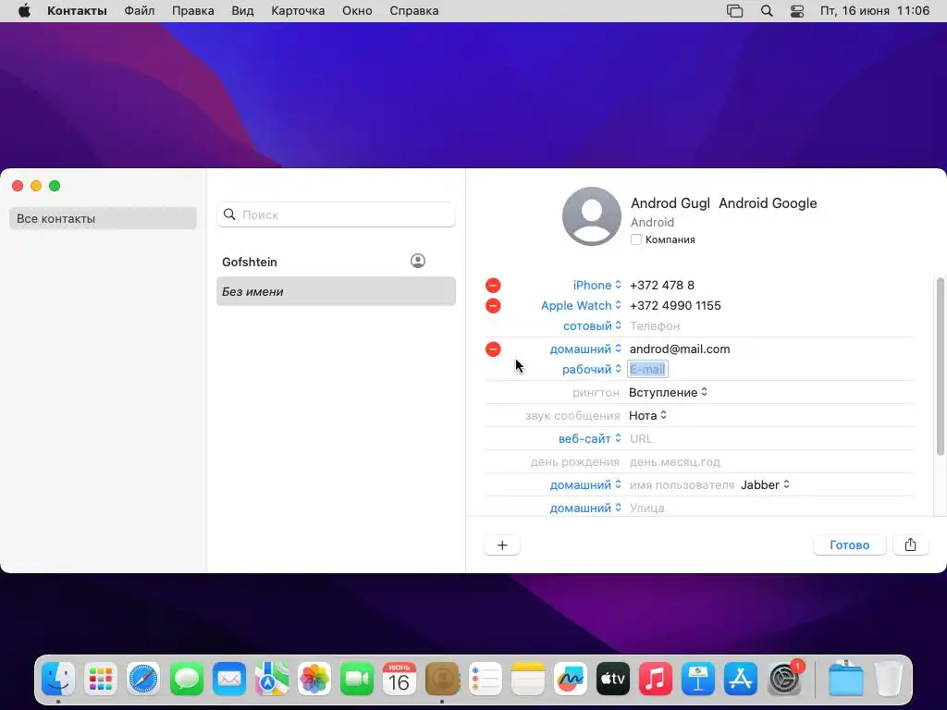Open Trash from the Dock
947x710 pixels.
click(x=889, y=679)
